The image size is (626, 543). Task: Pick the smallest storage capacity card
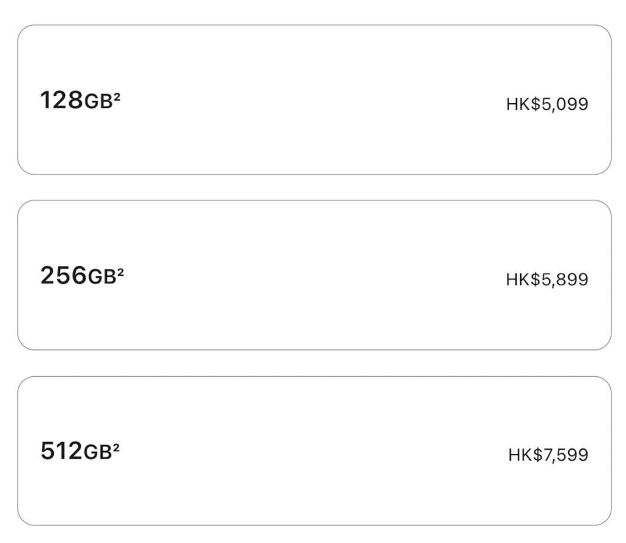coord(314,100)
